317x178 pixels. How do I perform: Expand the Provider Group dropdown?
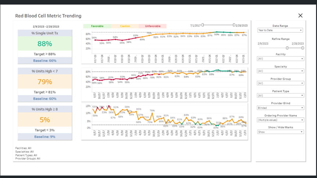click(280, 83)
